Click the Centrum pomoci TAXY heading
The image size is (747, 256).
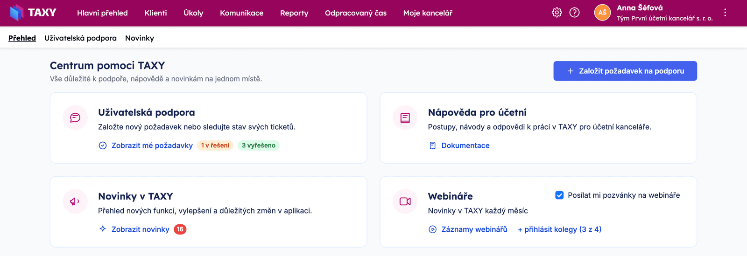click(107, 66)
